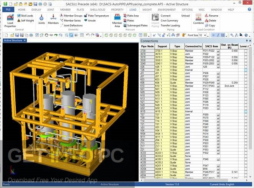Image resolution: width=254 pixels, height=188 pixels.
Task: Click the blue Save icon in title bar
Action: (x=35, y=4)
